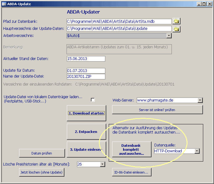
Task: Click the Datum prüfen button
Action: coord(42,153)
